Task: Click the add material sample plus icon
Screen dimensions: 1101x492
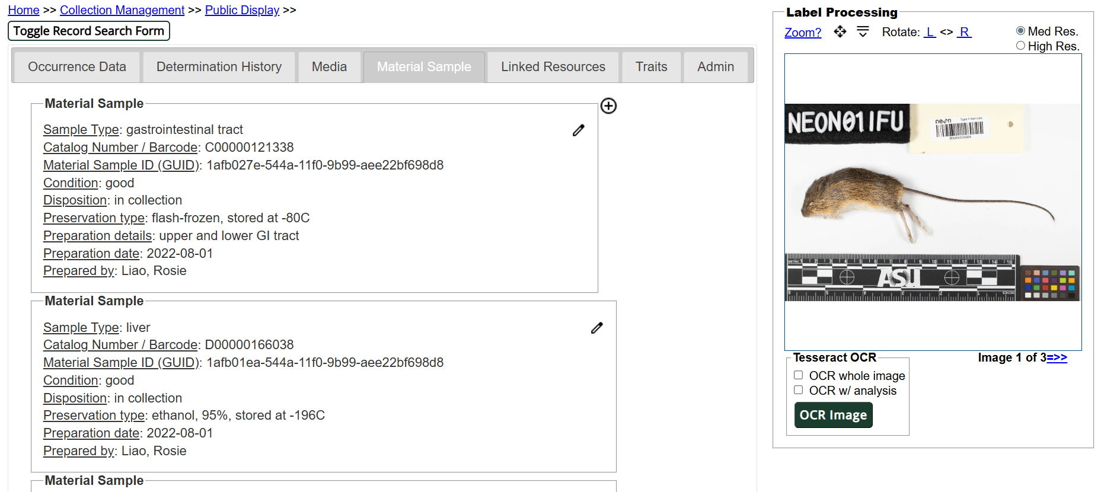Action: [608, 106]
